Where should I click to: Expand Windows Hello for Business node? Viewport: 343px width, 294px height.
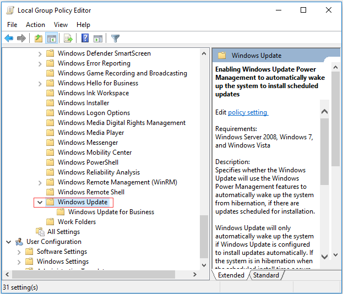coord(40,84)
